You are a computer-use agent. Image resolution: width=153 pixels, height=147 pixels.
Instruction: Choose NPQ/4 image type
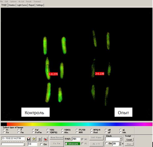[91, 130]
